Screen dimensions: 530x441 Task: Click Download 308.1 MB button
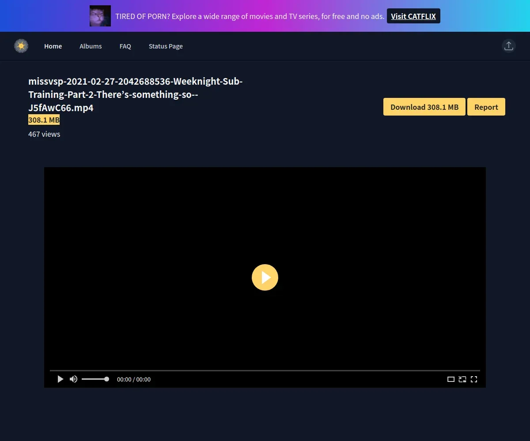(x=424, y=107)
